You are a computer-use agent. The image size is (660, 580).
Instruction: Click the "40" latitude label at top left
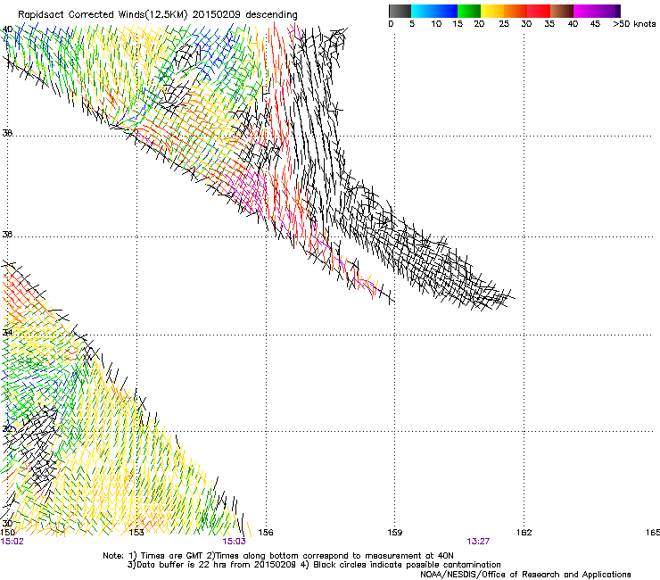(7, 29)
